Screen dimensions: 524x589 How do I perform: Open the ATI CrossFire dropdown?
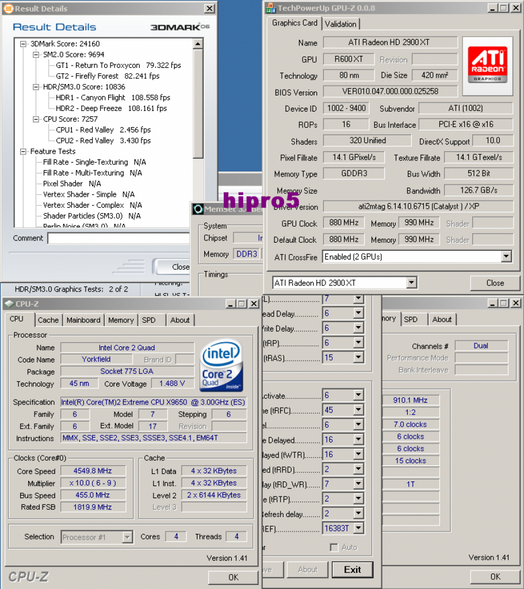pyautogui.click(x=506, y=257)
